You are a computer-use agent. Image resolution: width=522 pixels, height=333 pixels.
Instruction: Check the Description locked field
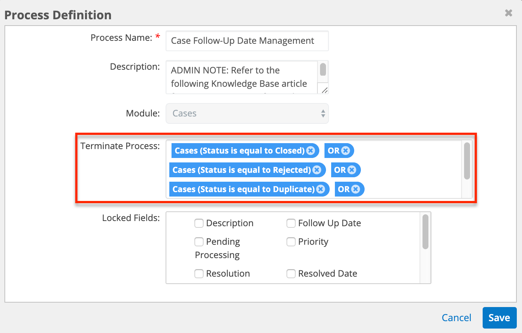199,223
